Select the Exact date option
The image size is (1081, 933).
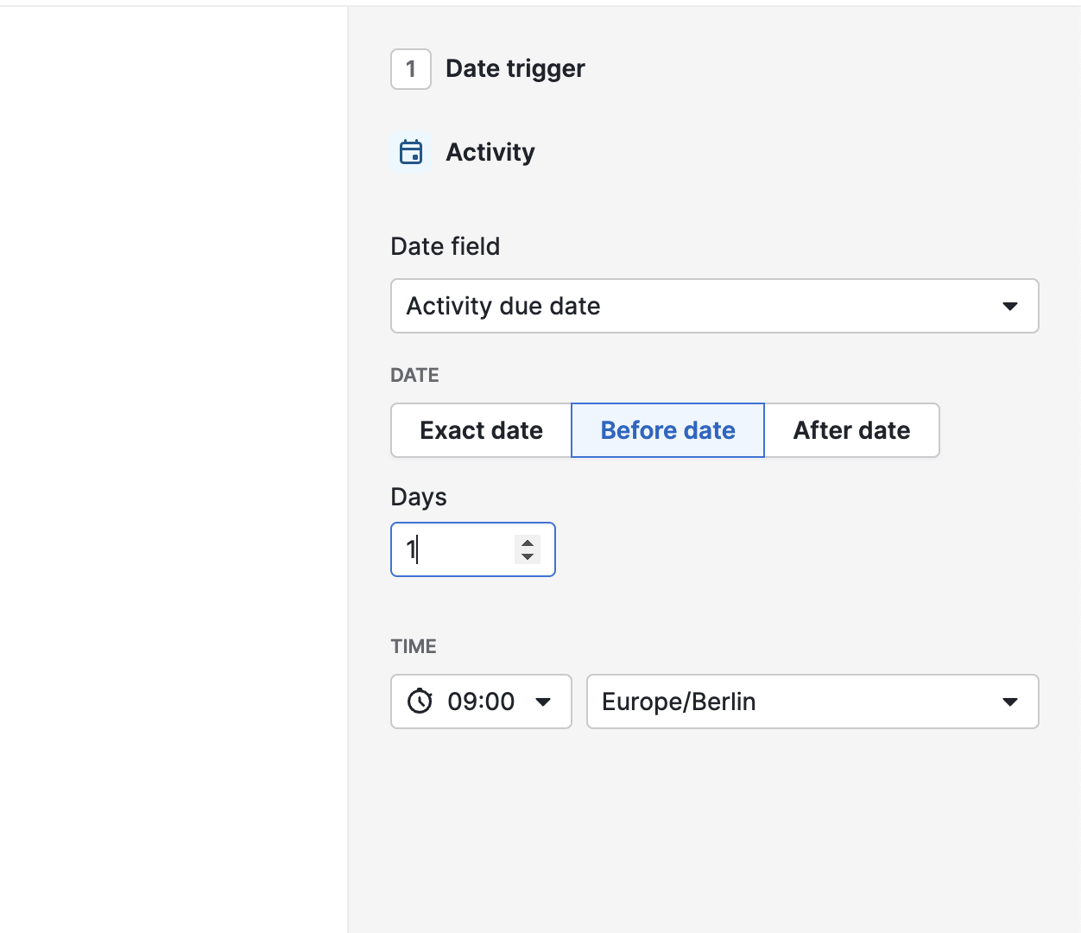click(481, 430)
